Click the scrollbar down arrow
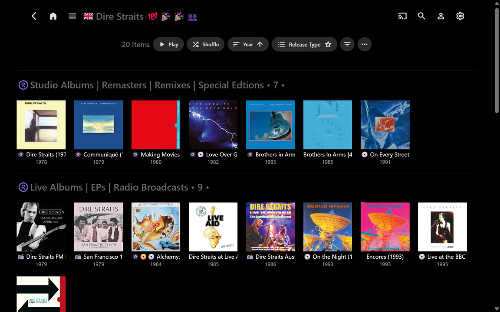The width and height of the screenshot is (500, 312). (x=497, y=309)
